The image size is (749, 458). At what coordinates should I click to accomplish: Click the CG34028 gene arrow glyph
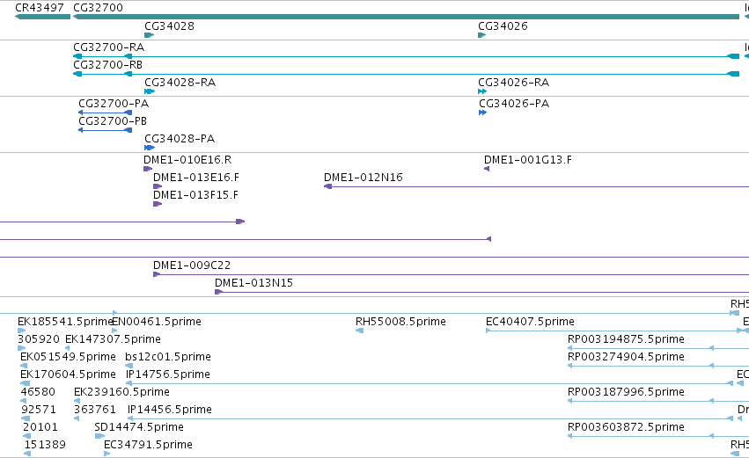coord(149,35)
